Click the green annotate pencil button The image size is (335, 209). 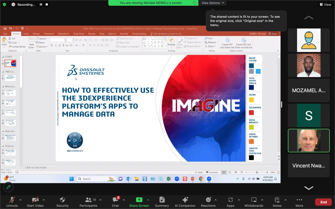[x=8, y=187]
